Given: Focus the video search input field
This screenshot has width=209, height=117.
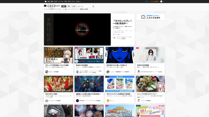Looking at the screenshot, I should click(x=84, y=6).
